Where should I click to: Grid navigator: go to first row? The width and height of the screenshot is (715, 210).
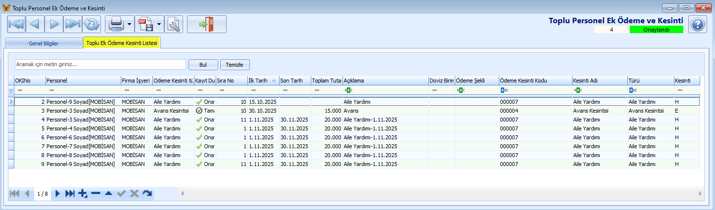(x=15, y=193)
